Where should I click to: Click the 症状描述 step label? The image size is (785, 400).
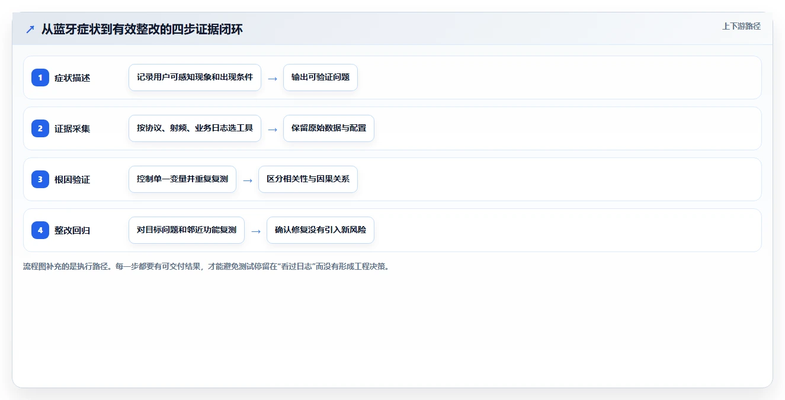click(72, 78)
